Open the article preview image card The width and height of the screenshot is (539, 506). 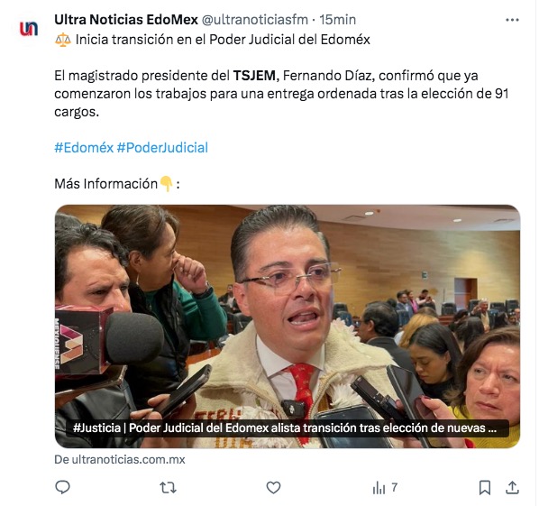pos(288,327)
